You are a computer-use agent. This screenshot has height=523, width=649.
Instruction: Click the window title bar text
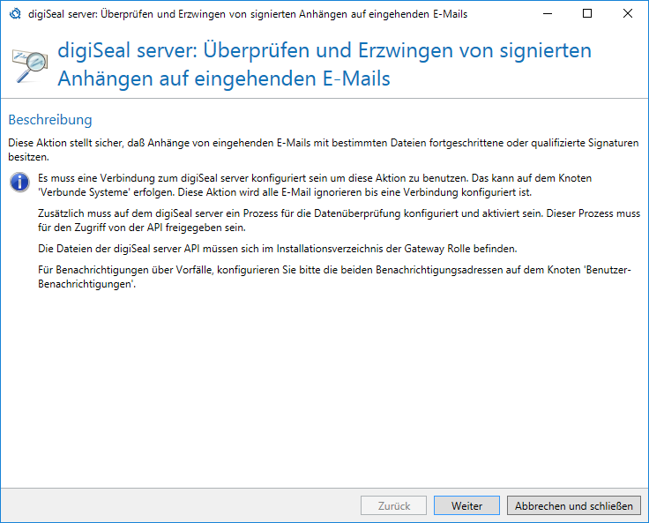(248, 14)
